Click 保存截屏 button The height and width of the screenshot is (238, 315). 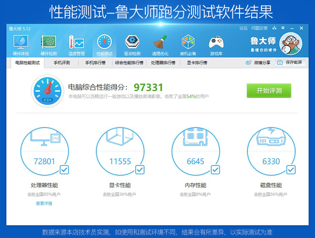[x=290, y=62]
